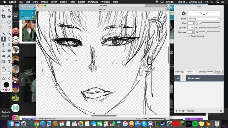
Task: Select the Magic wand tool
Action: point(4,33)
